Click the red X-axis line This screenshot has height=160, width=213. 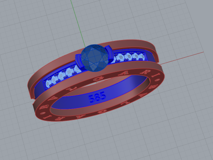pyautogui.click(x=181, y=58)
